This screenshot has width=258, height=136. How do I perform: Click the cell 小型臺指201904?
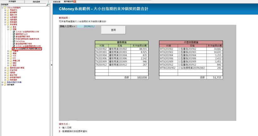point(192,55)
